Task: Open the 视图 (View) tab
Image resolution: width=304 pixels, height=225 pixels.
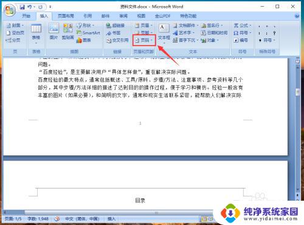Action: point(141,16)
